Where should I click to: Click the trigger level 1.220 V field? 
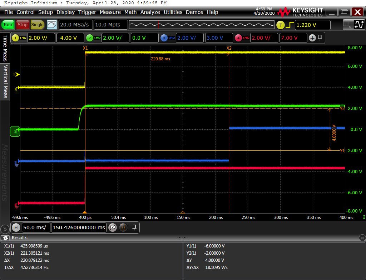pos(312,25)
